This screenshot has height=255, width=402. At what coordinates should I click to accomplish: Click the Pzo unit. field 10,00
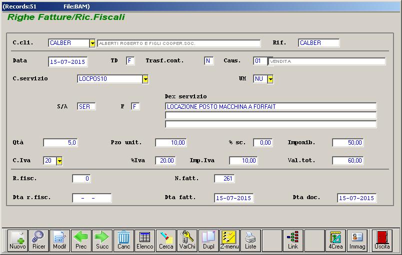[x=170, y=143]
